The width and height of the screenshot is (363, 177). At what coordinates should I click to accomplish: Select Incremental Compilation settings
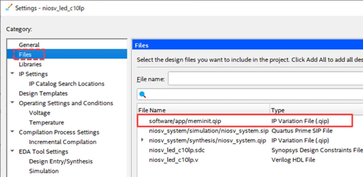click(x=63, y=142)
